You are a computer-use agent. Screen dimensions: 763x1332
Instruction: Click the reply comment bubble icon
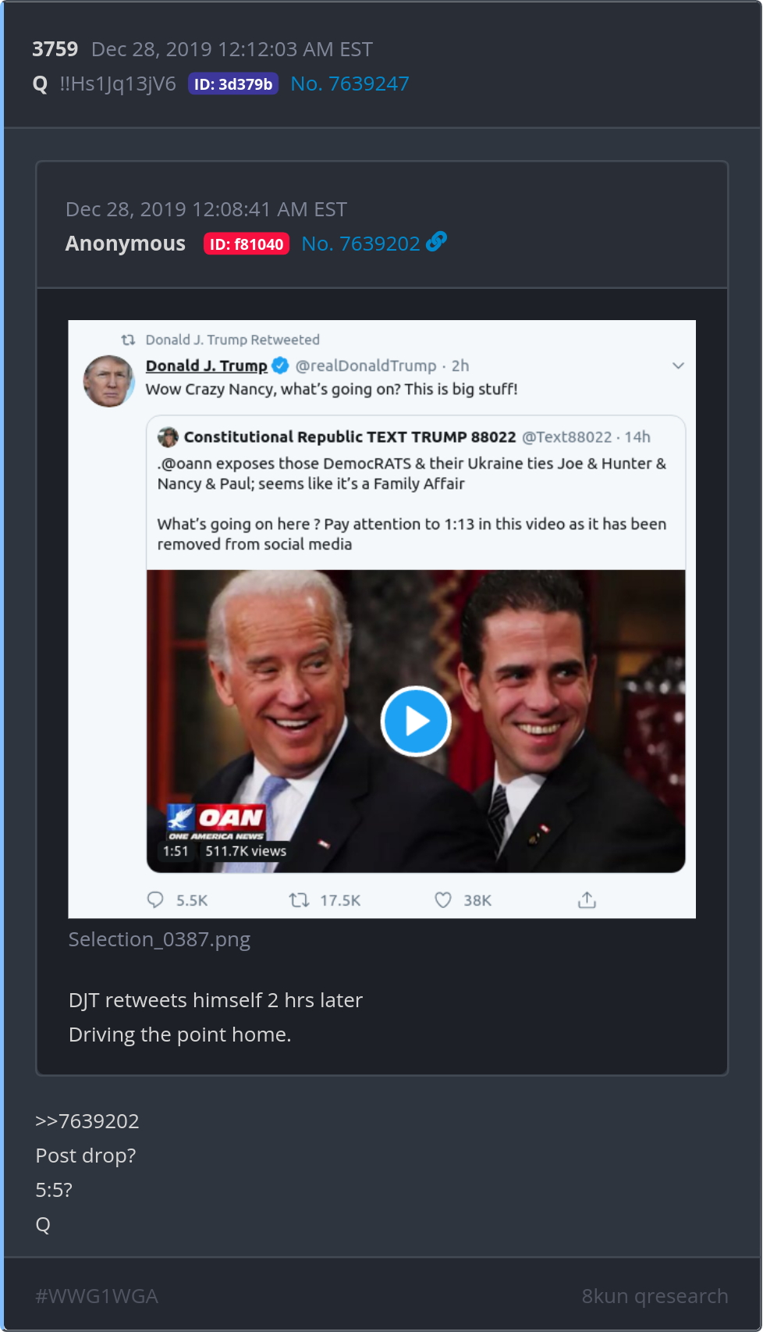155,900
